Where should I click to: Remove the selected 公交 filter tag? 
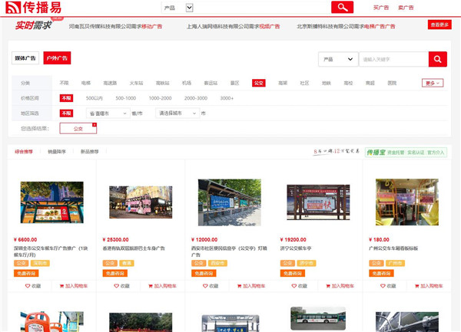(94, 124)
